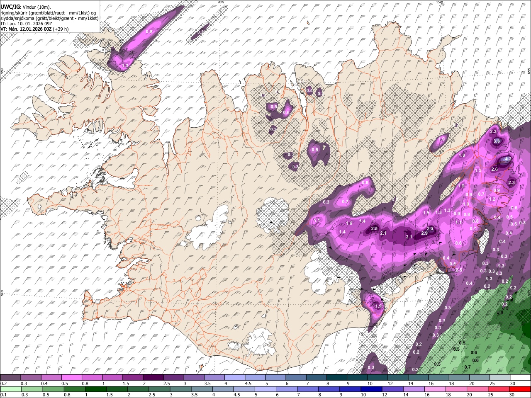This screenshot has width=531, height=398.
Task: Click the legend's 0.1 label
Action: tap(3, 395)
